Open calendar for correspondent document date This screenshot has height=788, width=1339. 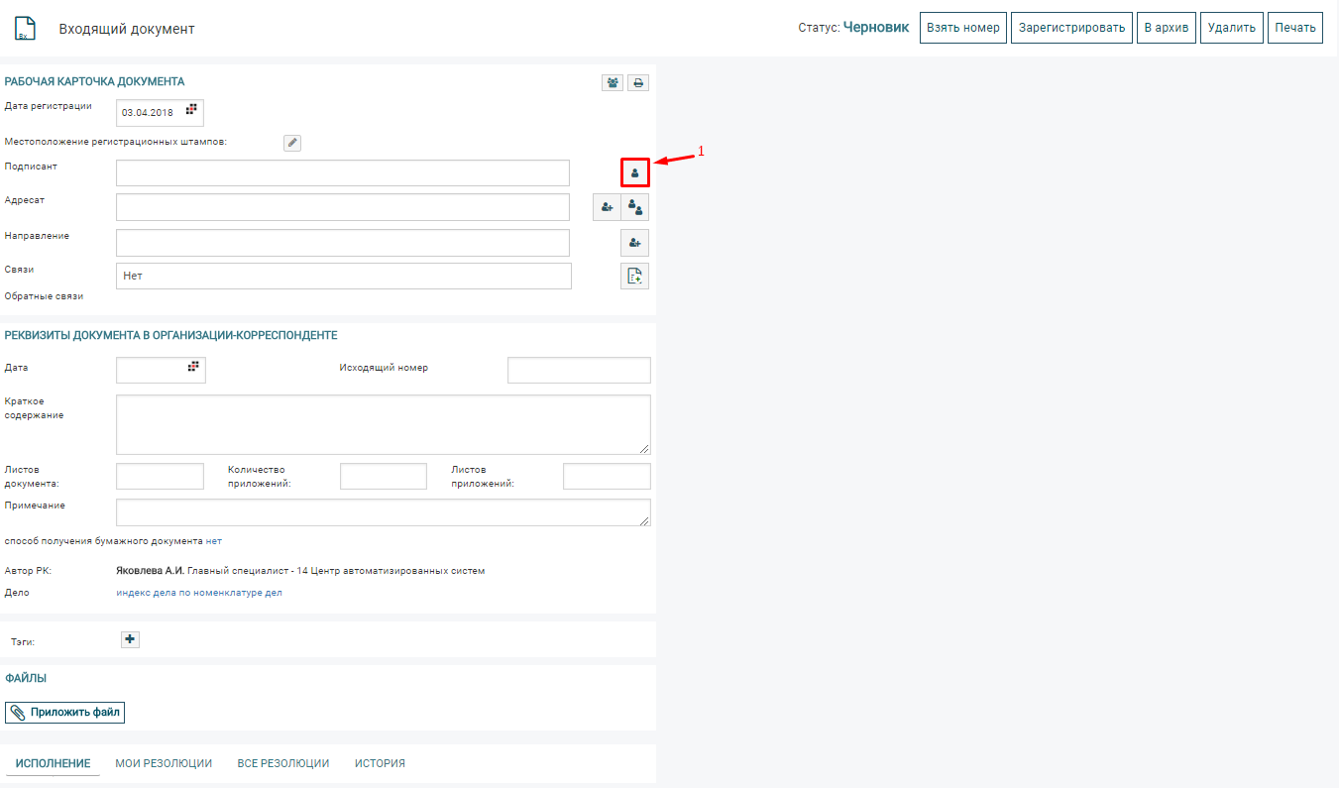coord(194,367)
